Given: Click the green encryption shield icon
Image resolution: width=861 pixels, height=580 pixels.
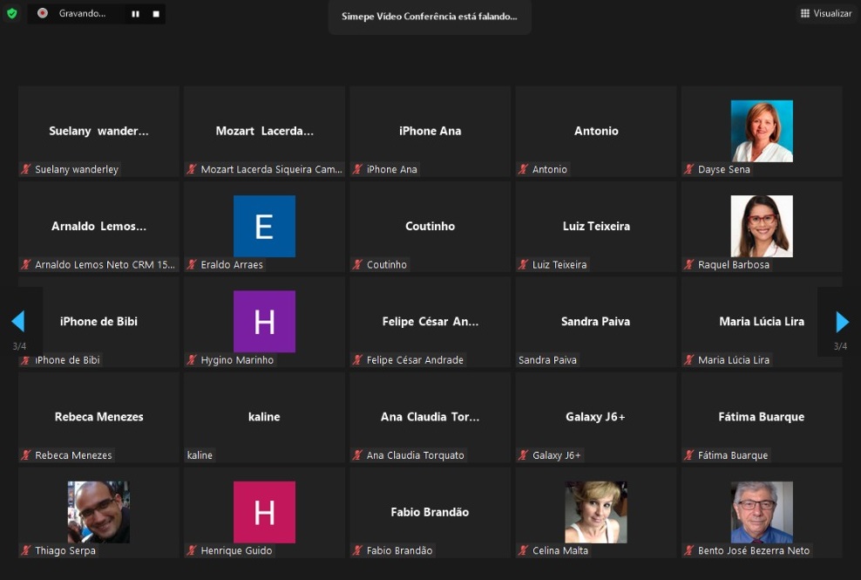Looking at the screenshot, I should pyautogui.click(x=11, y=13).
